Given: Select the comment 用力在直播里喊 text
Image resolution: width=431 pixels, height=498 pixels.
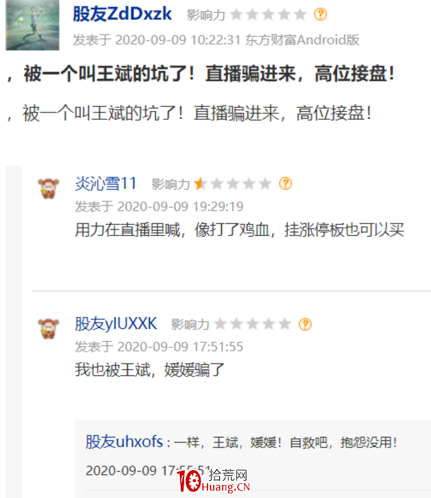Looking at the screenshot, I should (239, 230).
